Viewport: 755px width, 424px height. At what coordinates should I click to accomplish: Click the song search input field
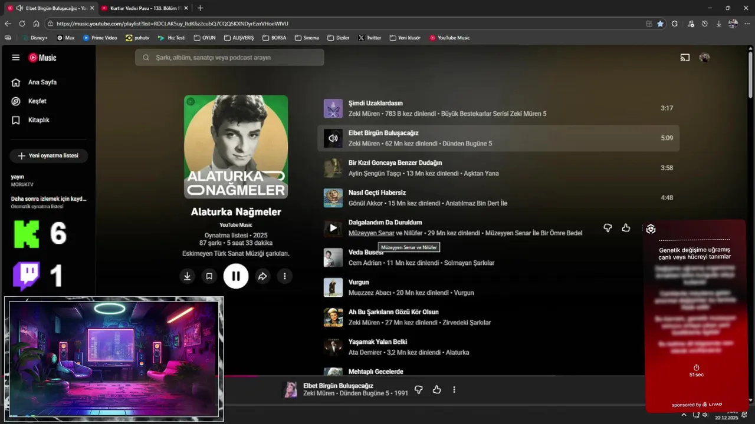229,58
